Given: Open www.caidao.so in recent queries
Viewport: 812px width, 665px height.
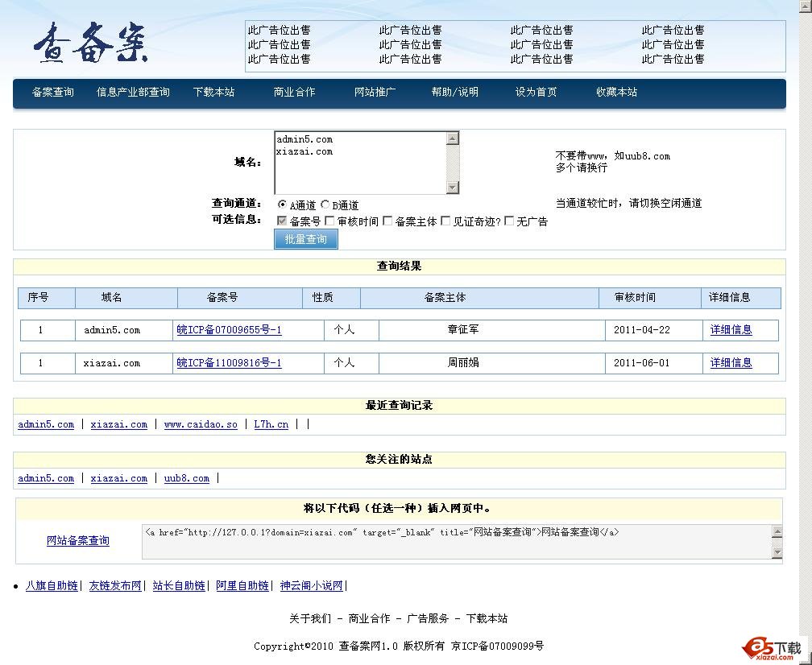Looking at the screenshot, I should (201, 424).
